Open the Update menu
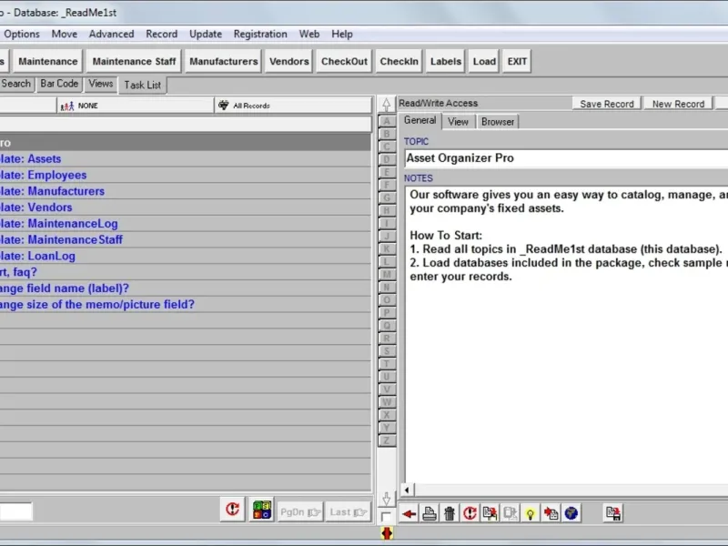 tap(206, 34)
